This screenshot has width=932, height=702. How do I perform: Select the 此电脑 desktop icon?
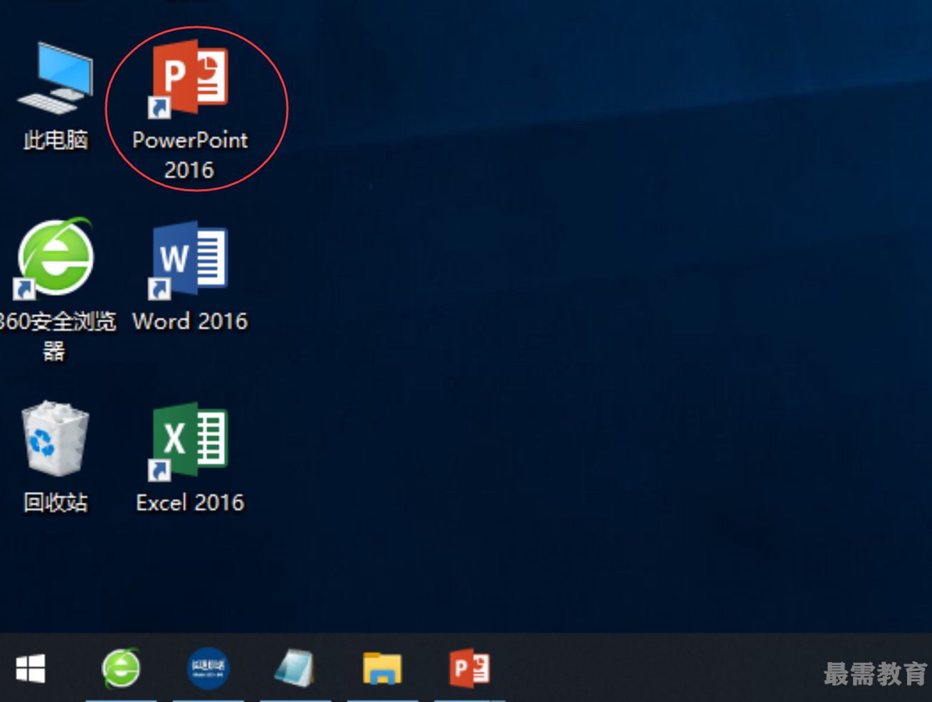click(55, 78)
